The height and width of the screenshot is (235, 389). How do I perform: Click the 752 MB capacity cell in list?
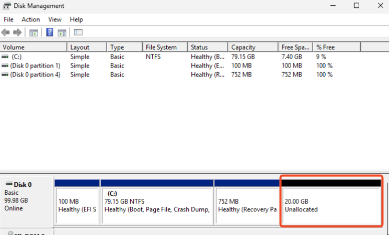(242, 75)
